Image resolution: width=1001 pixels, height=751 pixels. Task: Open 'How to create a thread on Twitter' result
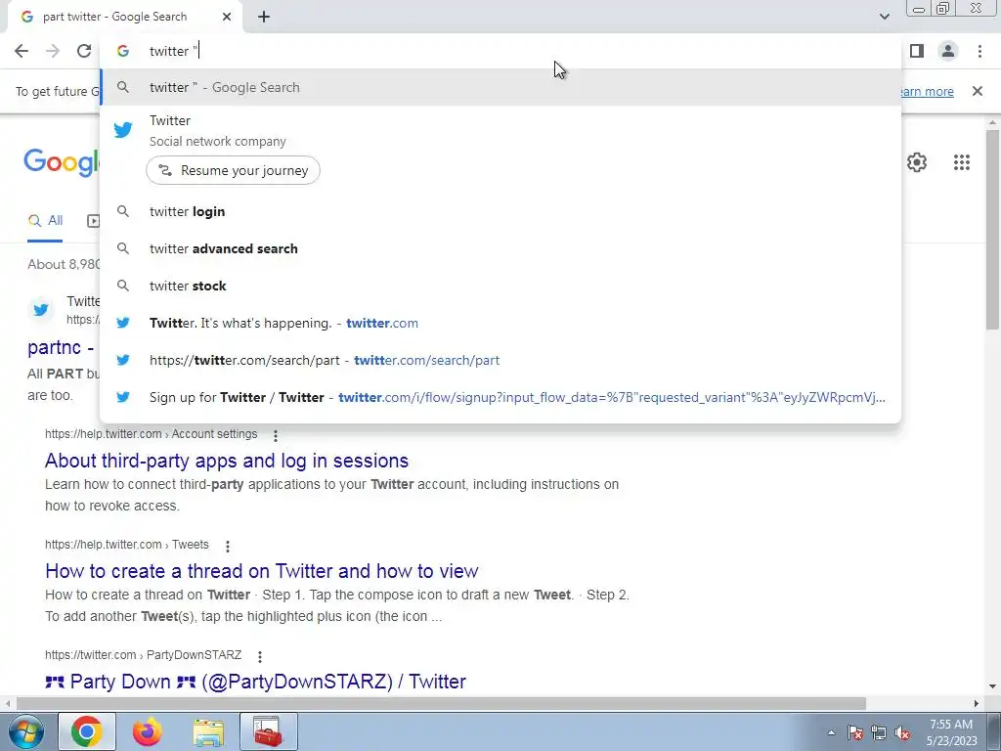(x=262, y=571)
